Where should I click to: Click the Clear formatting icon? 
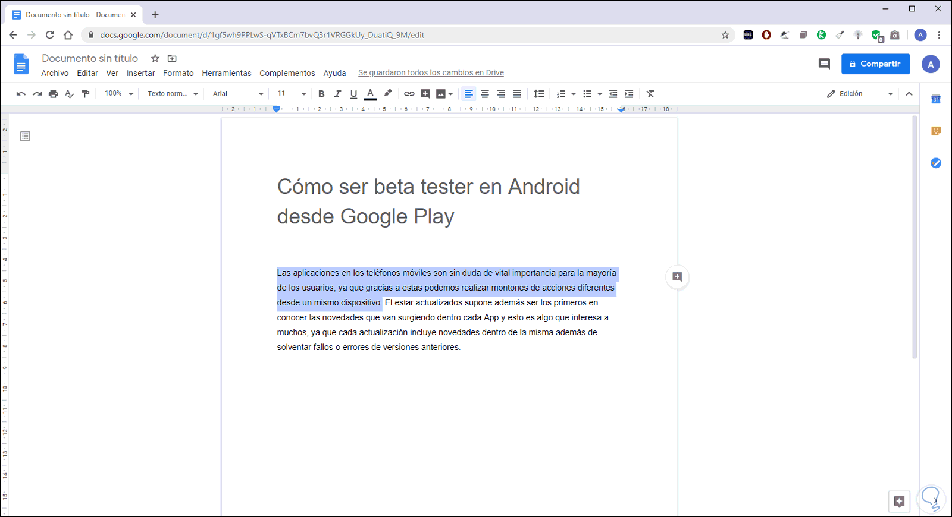650,94
